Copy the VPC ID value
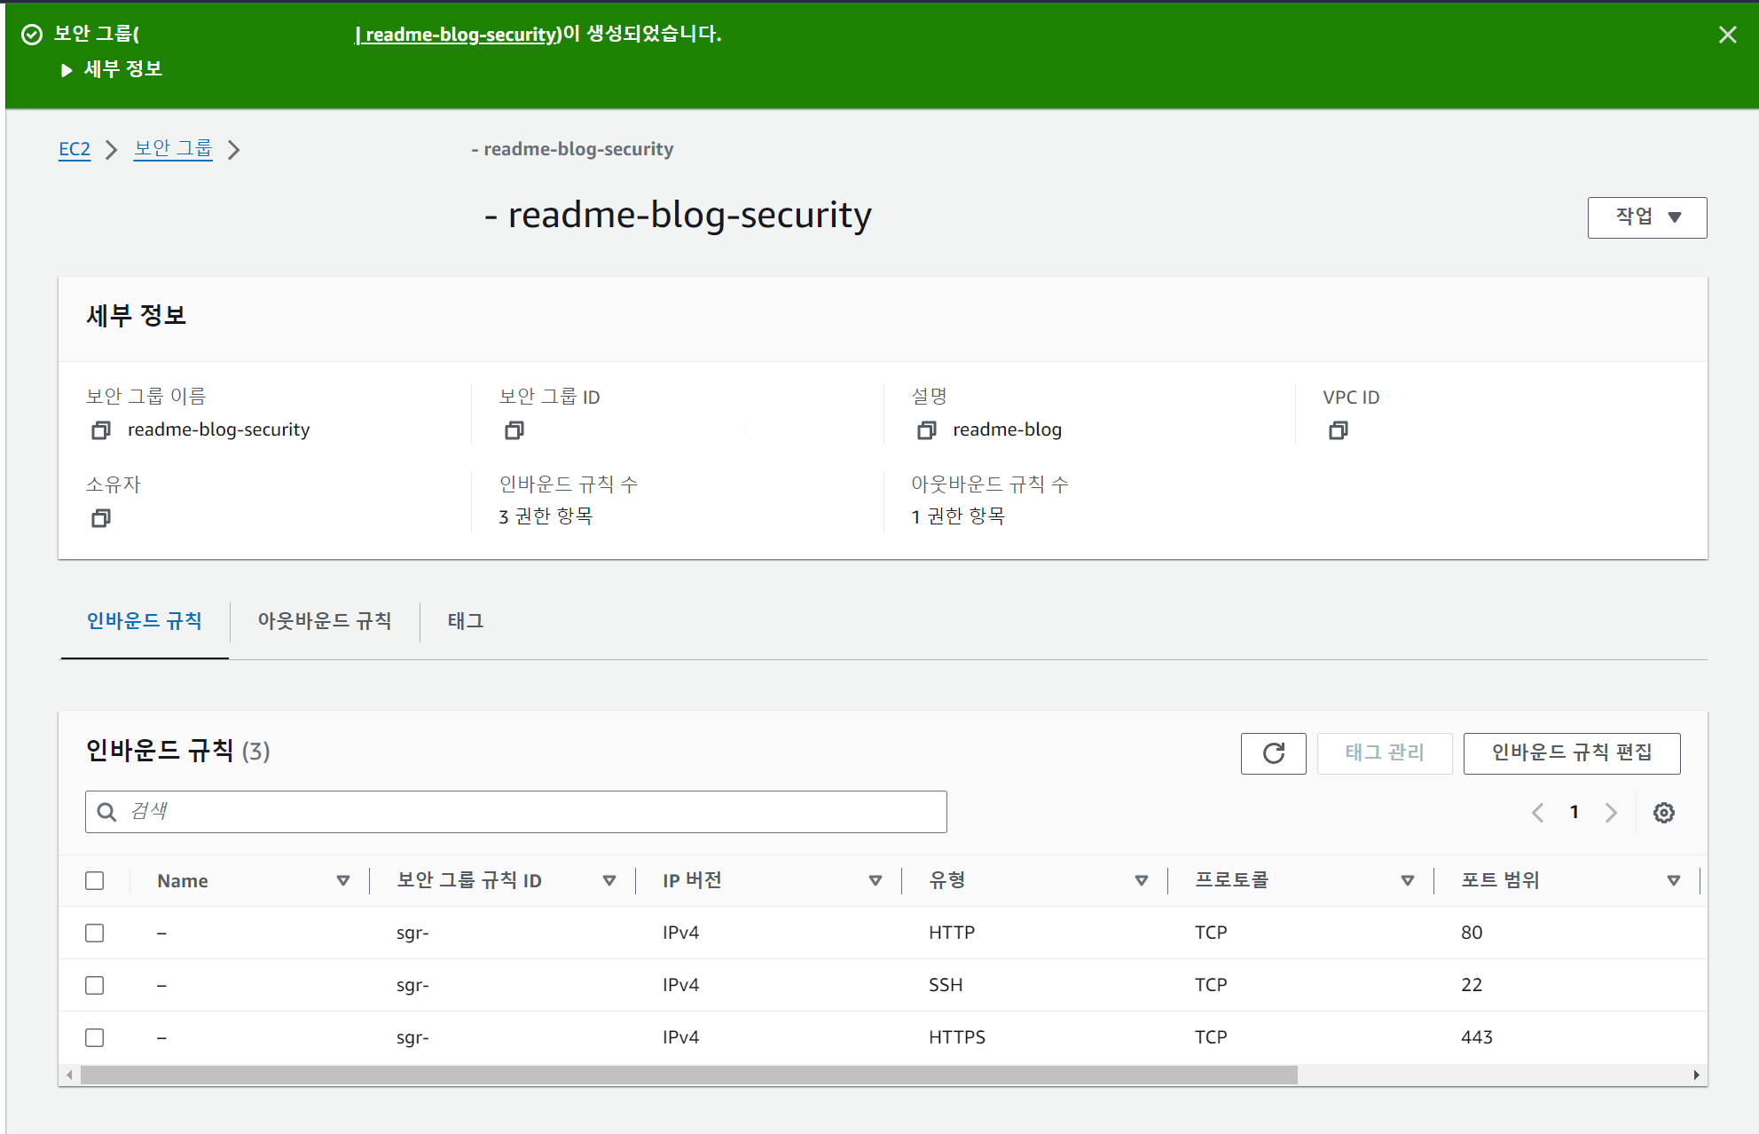Viewport: 1759px width, 1134px height. pos(1338,430)
